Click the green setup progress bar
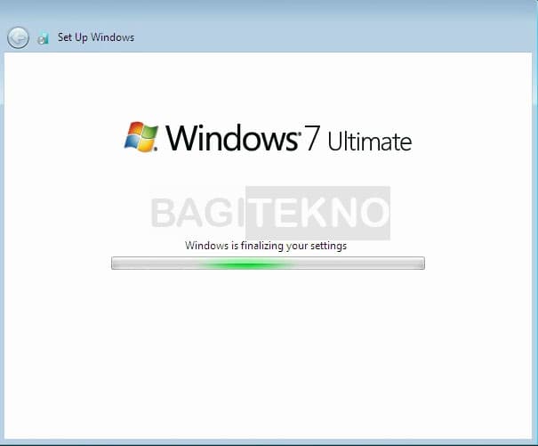 (x=268, y=264)
